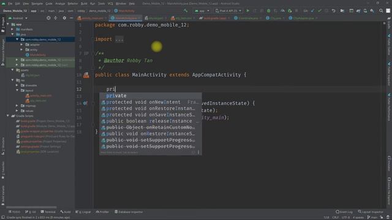Click the Select Opened File target icon
The width and height of the screenshot is (392, 220).
click(48, 18)
